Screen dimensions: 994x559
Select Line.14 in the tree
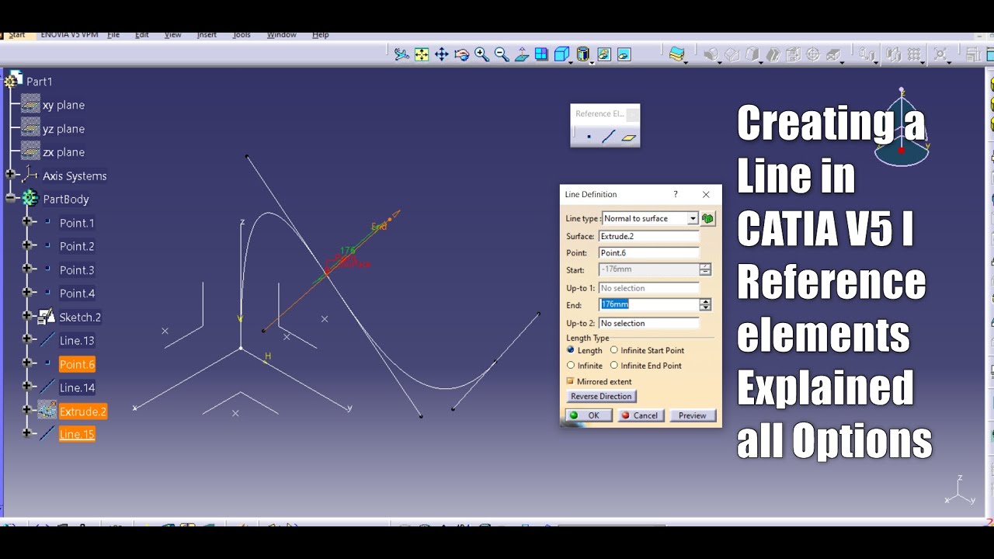(x=77, y=387)
